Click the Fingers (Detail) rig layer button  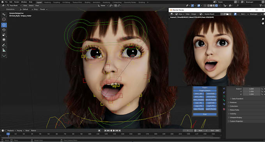coord(205,91)
